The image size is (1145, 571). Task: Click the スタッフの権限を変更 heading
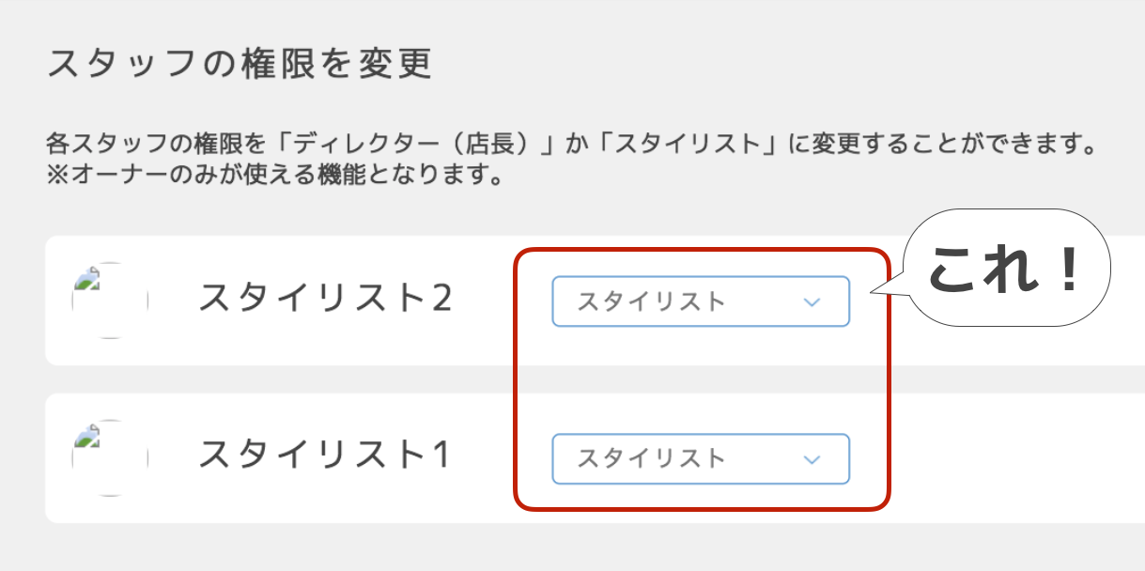(x=239, y=64)
